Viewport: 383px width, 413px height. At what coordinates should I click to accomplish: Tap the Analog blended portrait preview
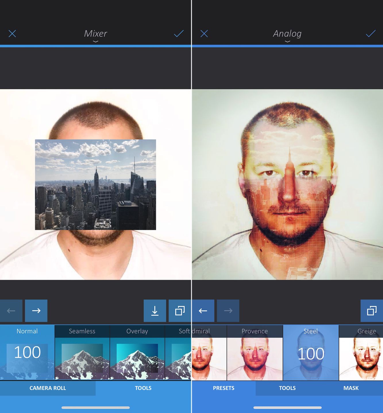pyautogui.click(x=287, y=184)
